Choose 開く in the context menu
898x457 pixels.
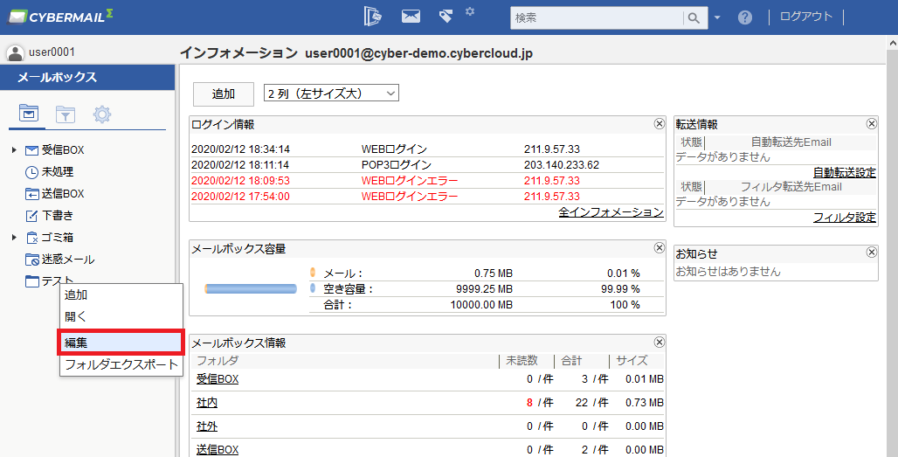point(121,316)
